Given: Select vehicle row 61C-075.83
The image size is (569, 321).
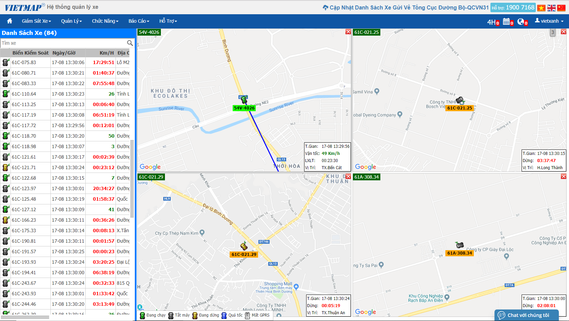Looking at the screenshot, I should [65, 62].
